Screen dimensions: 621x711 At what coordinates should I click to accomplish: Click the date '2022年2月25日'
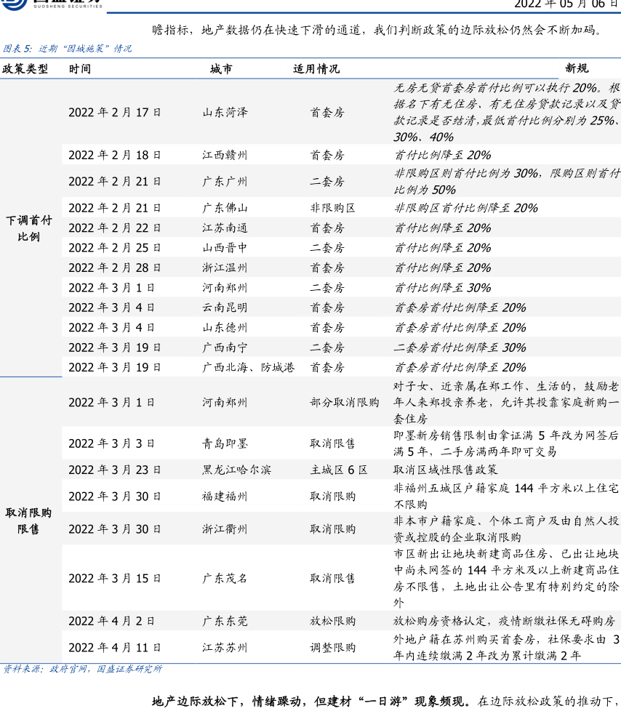click(115, 248)
